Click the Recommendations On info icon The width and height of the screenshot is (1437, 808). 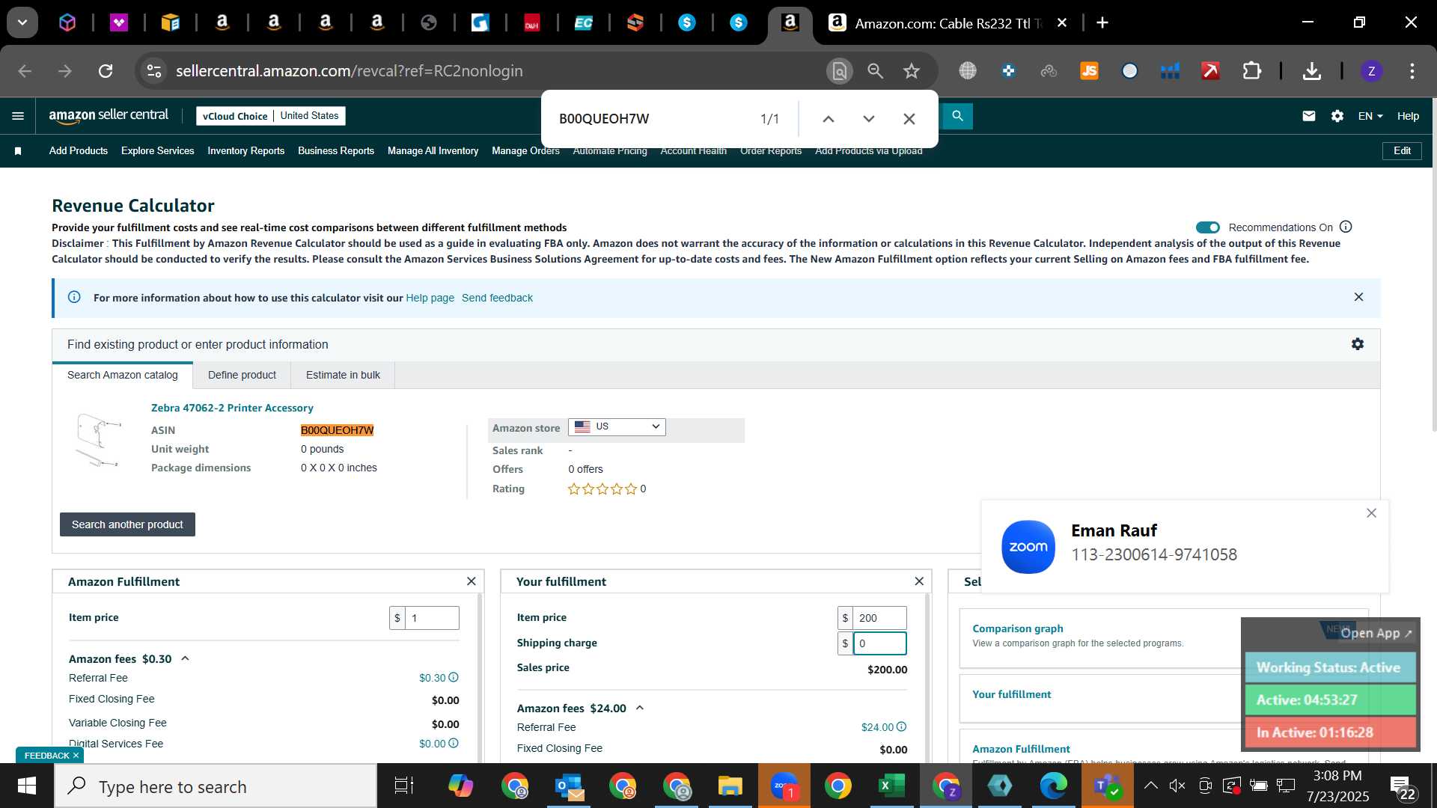[x=1346, y=227]
